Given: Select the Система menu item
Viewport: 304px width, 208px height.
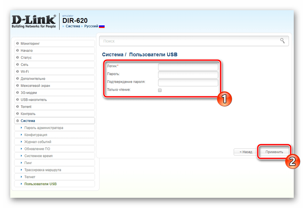Looking at the screenshot, I should 54,121.
